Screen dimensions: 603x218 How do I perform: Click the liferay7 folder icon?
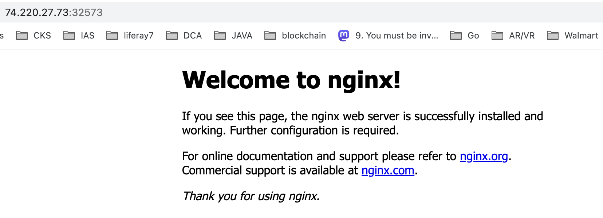click(112, 36)
